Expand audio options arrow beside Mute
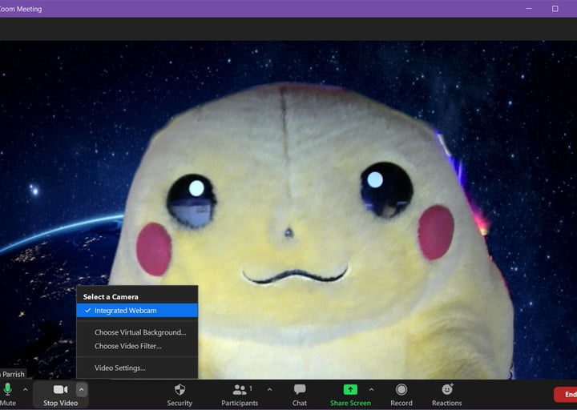The image size is (577, 410). point(26,390)
